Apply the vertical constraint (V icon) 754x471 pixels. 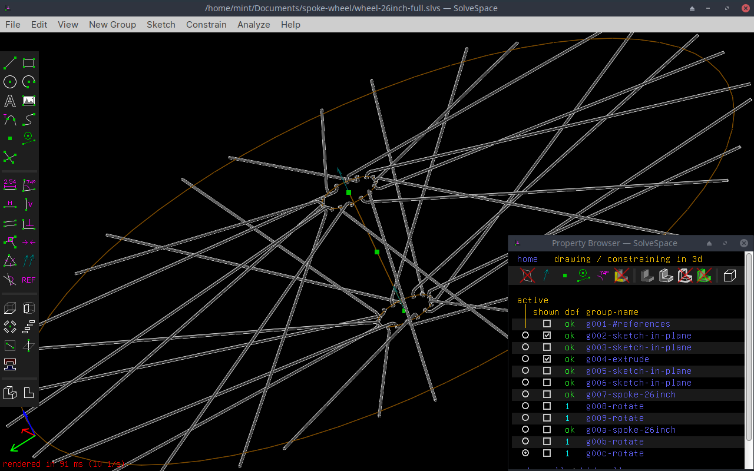[29, 204]
